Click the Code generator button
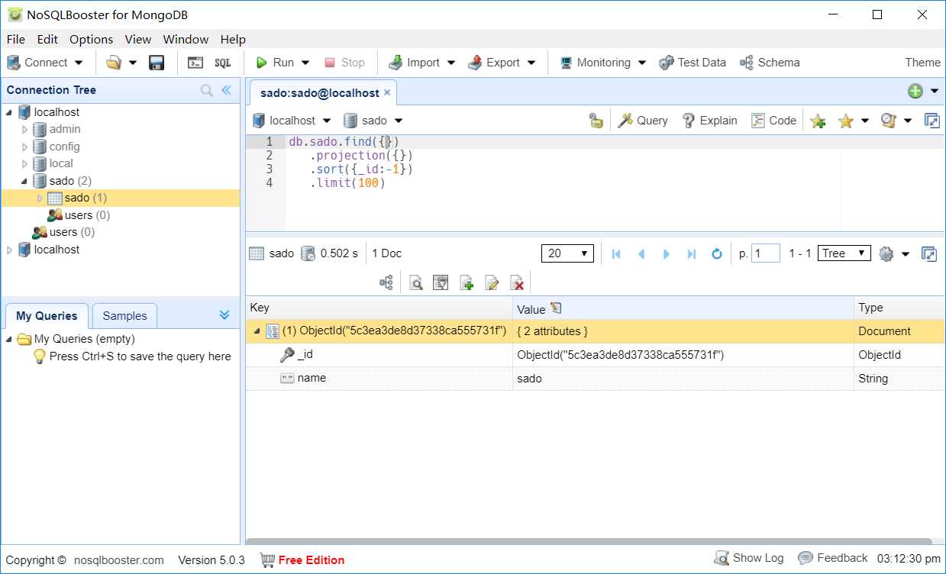The image size is (946, 574). (x=773, y=121)
